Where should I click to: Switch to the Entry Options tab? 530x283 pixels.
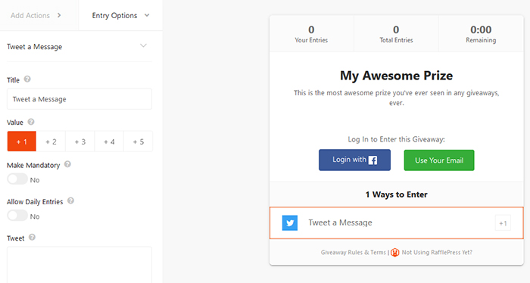pyautogui.click(x=120, y=15)
